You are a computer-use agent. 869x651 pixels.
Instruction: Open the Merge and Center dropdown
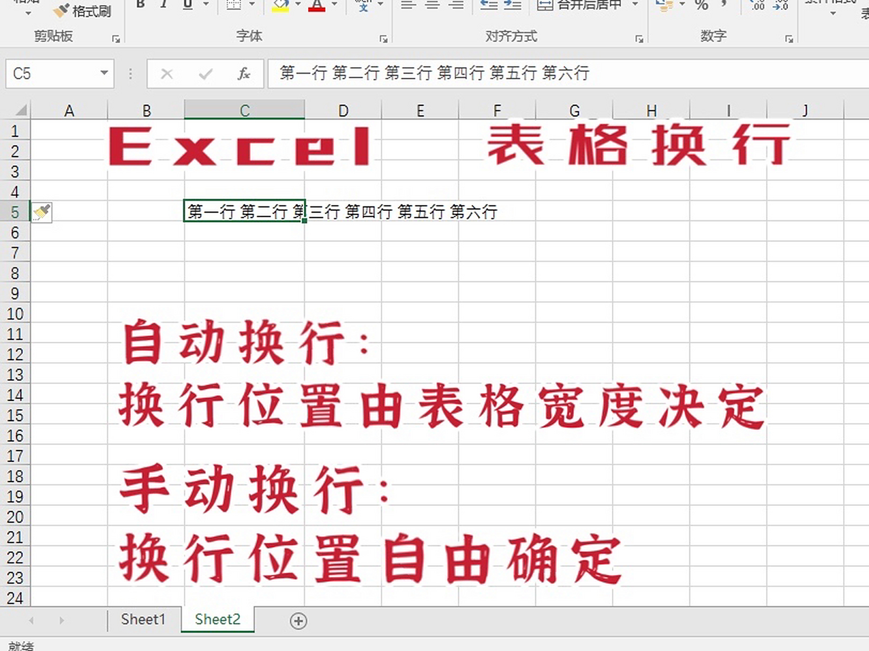[x=633, y=6]
